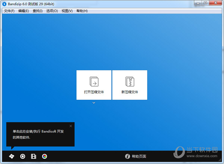The height and width of the screenshot is (164, 224).
Task: Minimize the Bandizip window
Action: pos(198,3)
